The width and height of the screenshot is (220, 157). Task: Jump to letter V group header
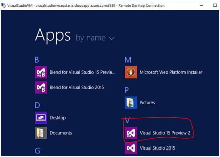[127, 120]
